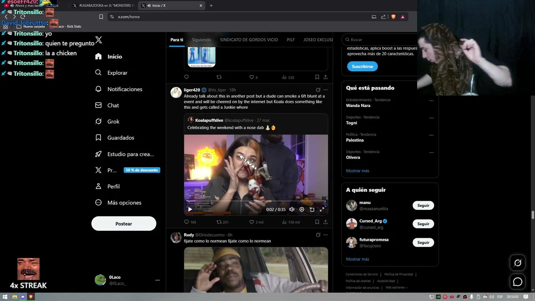
Task: Click the video progress bar
Action: click(256, 201)
